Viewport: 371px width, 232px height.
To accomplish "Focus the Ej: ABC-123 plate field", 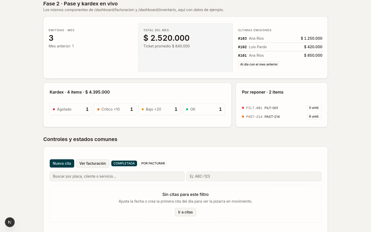I will coord(254,176).
